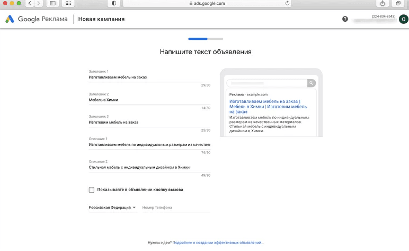Enable call button checkbox in the ad
The height and width of the screenshot is (251, 409).
92,189
